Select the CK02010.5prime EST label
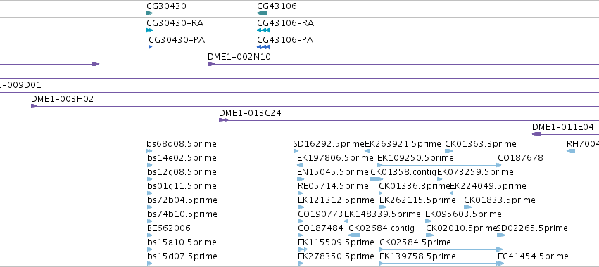Screen dimensions: 599x267 (461, 228)
